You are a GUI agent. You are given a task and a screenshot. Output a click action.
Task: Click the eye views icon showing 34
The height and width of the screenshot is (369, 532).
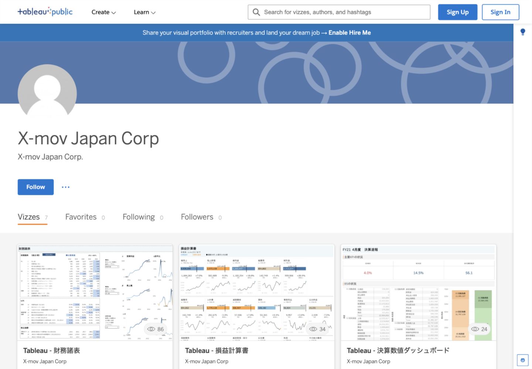pyautogui.click(x=313, y=329)
